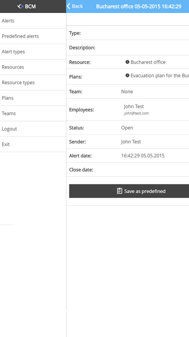Click the Employees: label
The height and width of the screenshot is (337, 189).
pos(81,110)
